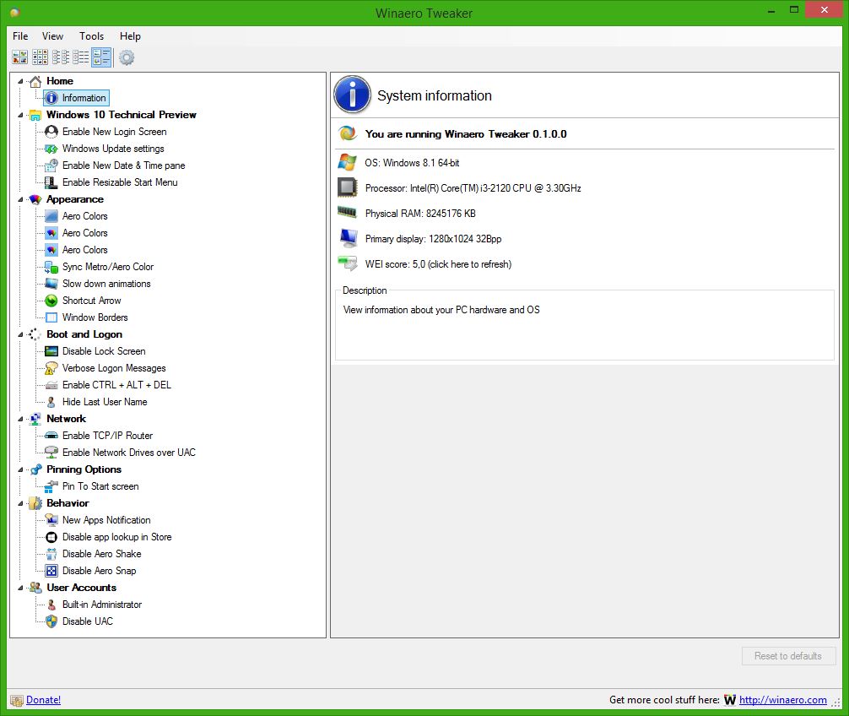
Task: Select the User Accounts category label
Action: tap(81, 588)
